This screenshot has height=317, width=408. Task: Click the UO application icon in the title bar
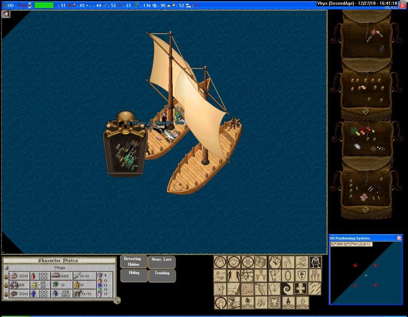click(x=4, y=5)
